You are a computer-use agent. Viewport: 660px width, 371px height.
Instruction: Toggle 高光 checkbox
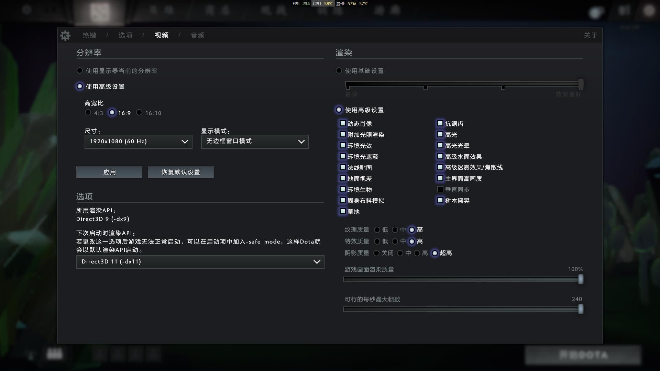[440, 134]
